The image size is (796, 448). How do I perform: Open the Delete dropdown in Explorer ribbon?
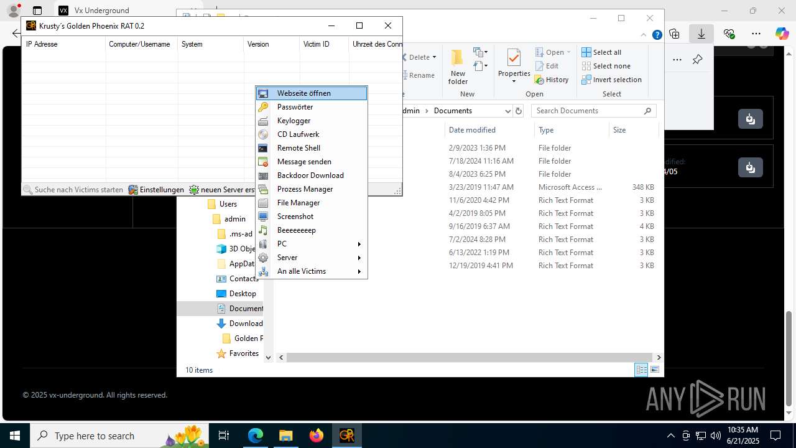pyautogui.click(x=434, y=57)
